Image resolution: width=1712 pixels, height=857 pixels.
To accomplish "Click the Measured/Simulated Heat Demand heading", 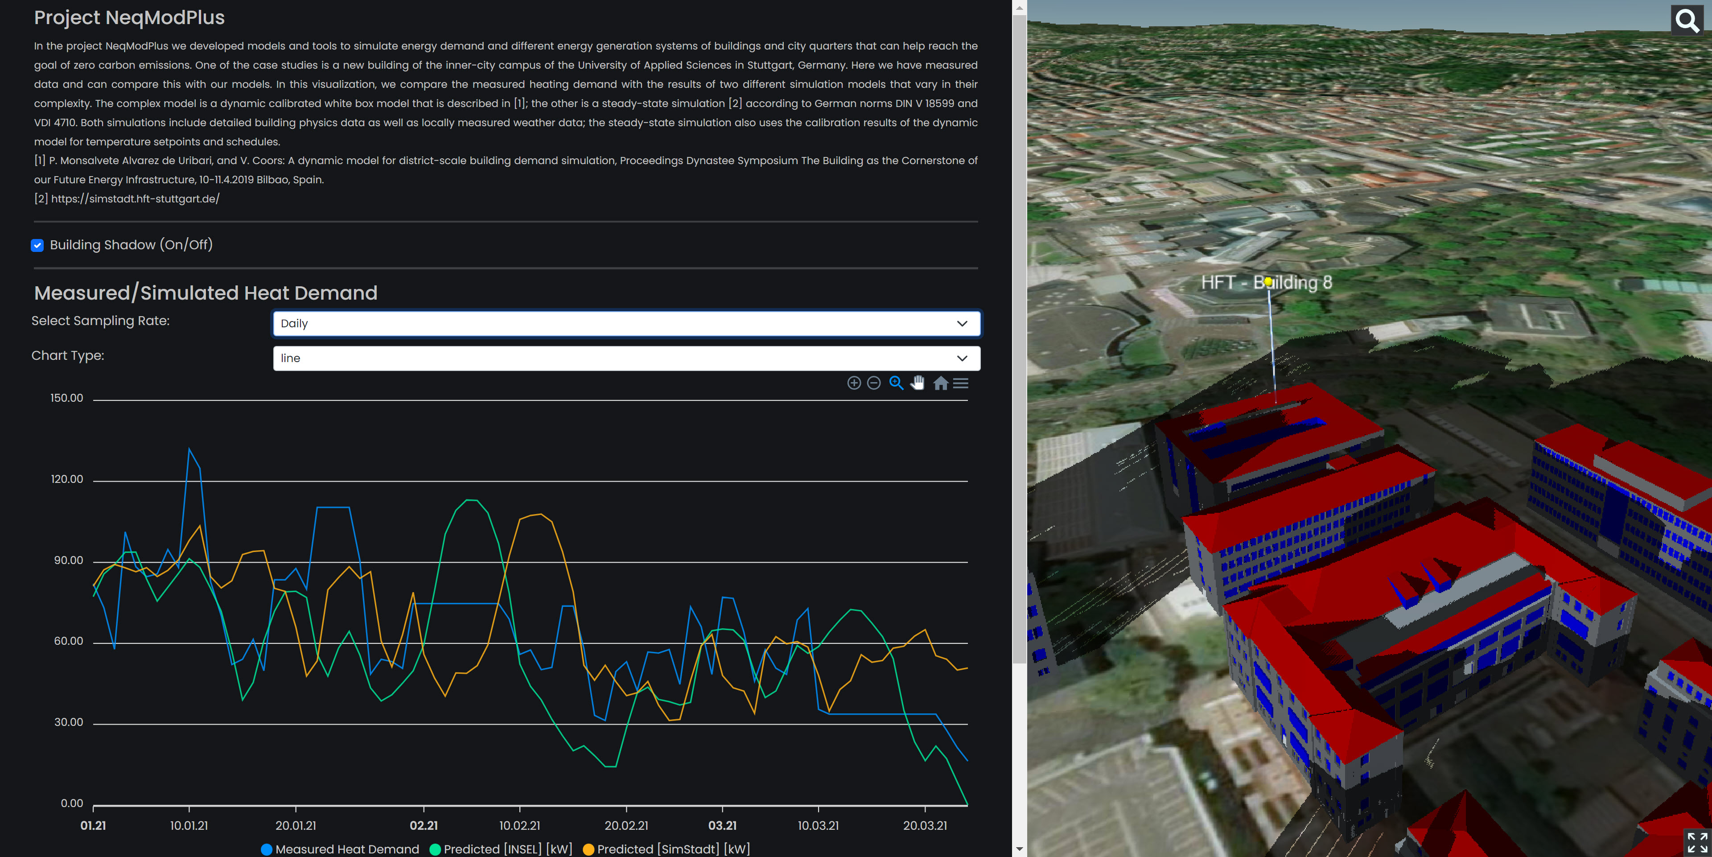I will click(x=206, y=293).
